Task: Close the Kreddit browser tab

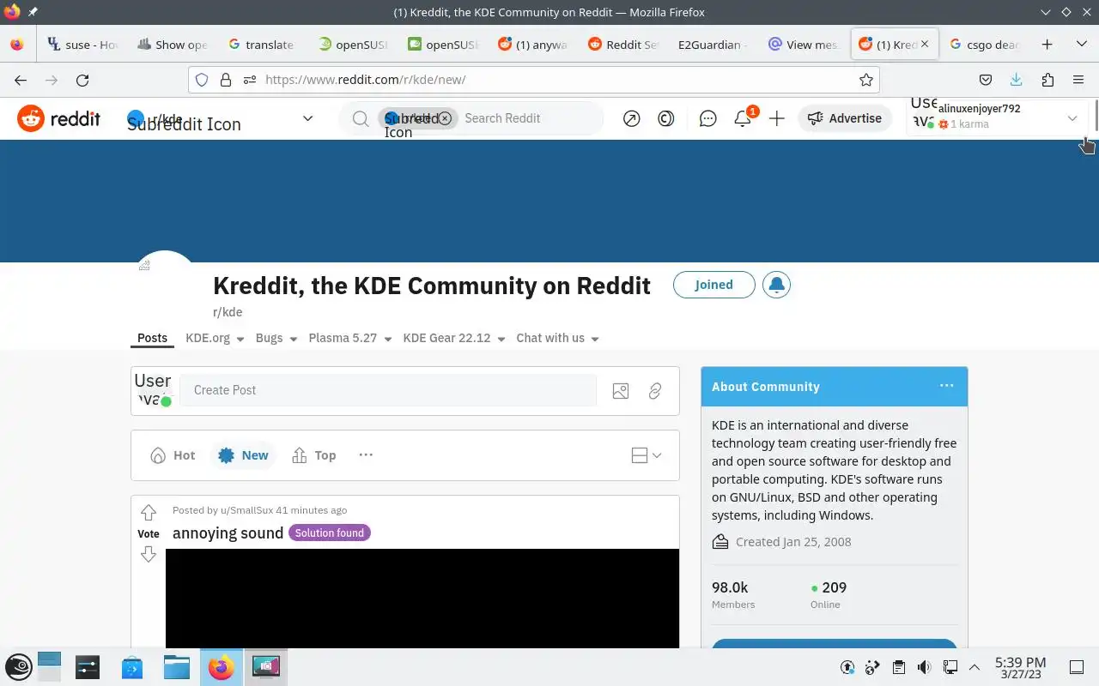Action: coord(925,44)
